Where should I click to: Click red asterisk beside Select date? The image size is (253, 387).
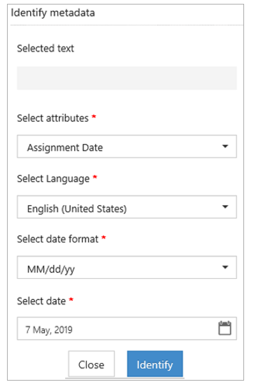(x=71, y=299)
